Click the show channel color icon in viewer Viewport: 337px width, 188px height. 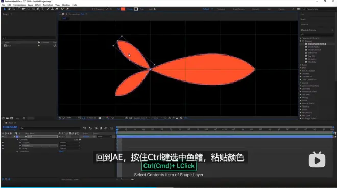click(107, 118)
